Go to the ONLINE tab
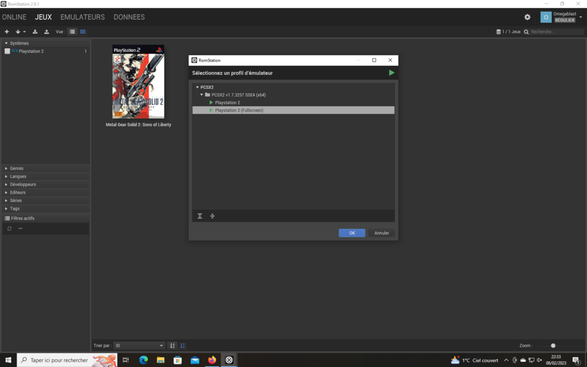This screenshot has height=367, width=587. (14, 17)
